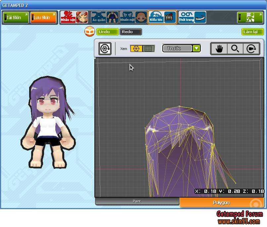Open the Khuôn mặt face tab
267x227 pixels.
click(x=133, y=17)
